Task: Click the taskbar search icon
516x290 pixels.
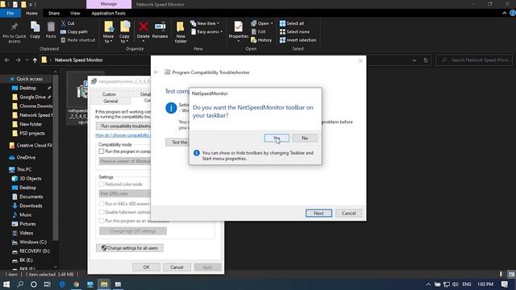Action: [x=20, y=284]
